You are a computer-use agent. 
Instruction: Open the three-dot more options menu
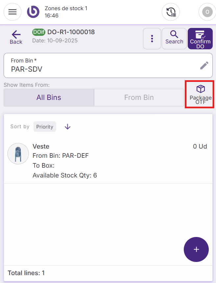click(x=152, y=39)
